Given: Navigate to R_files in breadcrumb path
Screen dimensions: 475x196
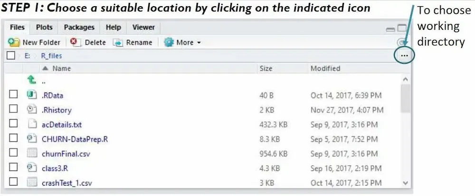Looking at the screenshot, I should pos(51,56).
